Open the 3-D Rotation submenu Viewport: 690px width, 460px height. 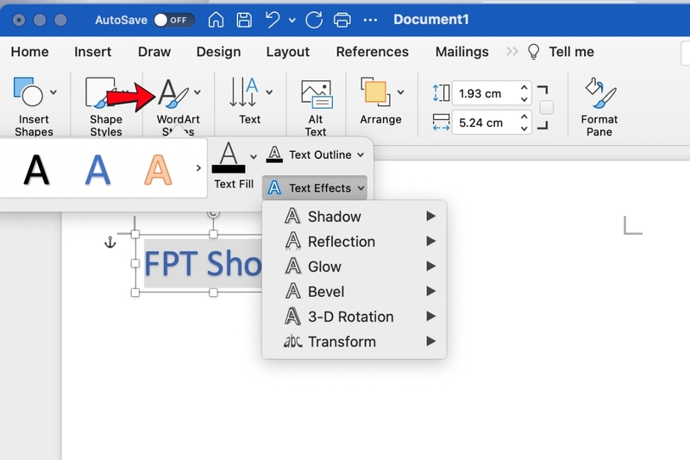pyautogui.click(x=354, y=317)
